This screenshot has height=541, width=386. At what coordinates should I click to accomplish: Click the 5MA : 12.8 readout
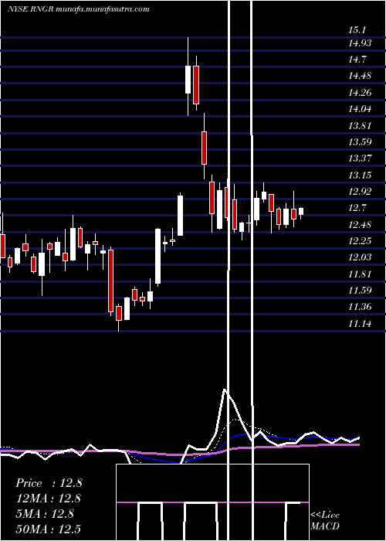45,514
